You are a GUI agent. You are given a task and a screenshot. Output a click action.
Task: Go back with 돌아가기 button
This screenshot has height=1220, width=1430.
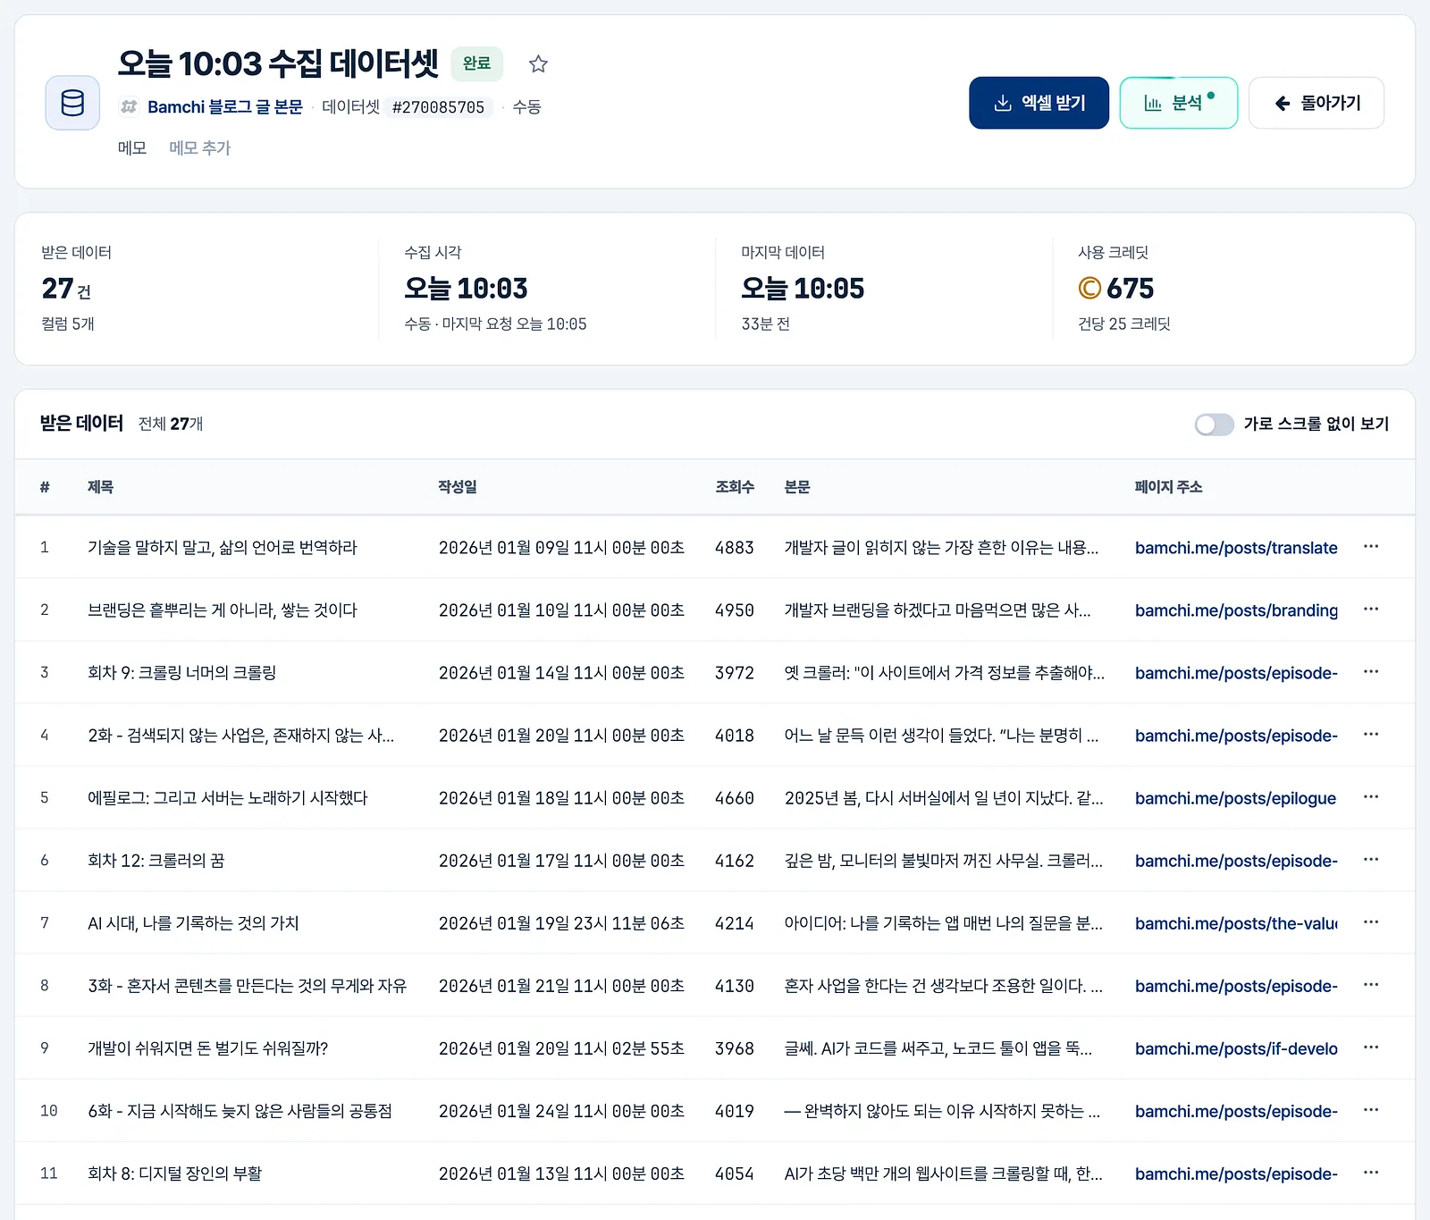tap(1316, 103)
